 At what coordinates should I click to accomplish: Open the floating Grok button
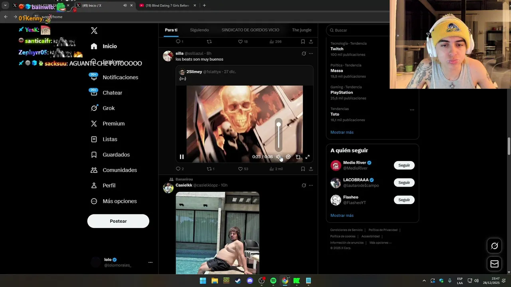point(494,246)
